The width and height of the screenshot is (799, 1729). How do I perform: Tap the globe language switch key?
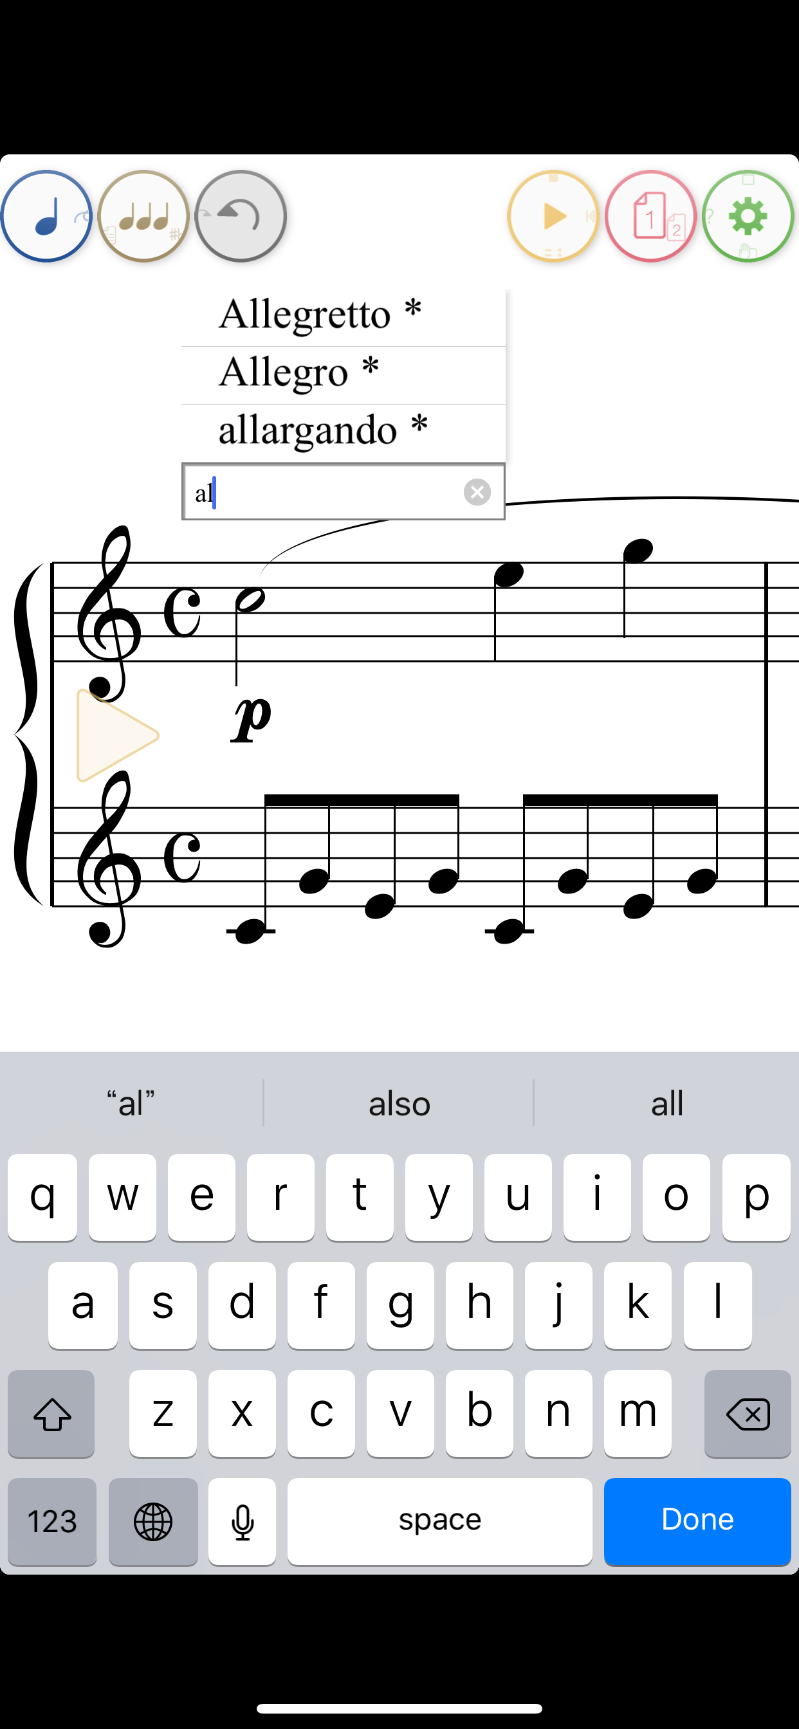click(153, 1521)
